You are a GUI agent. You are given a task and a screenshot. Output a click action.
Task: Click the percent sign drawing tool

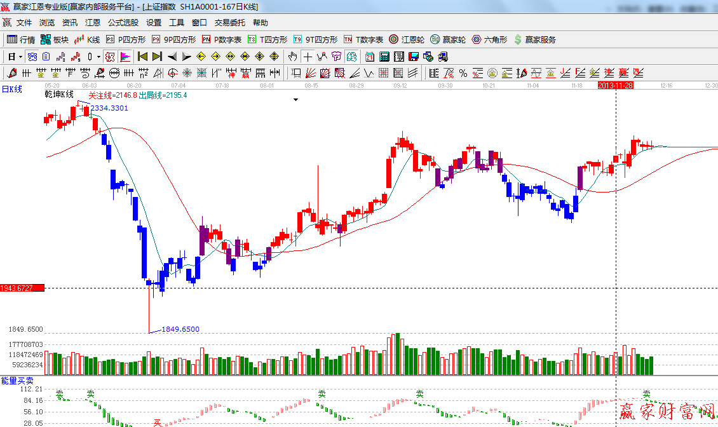click(463, 73)
